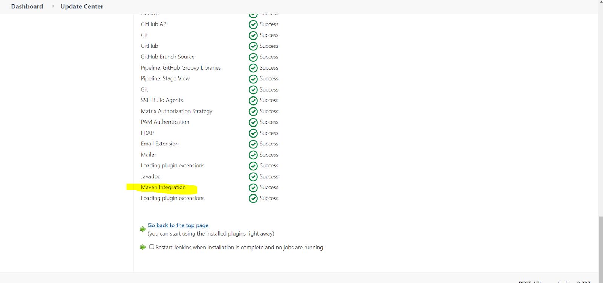The width and height of the screenshot is (603, 283).
Task: Click the green arrow beside Restart Jenkins option
Action: (x=143, y=247)
